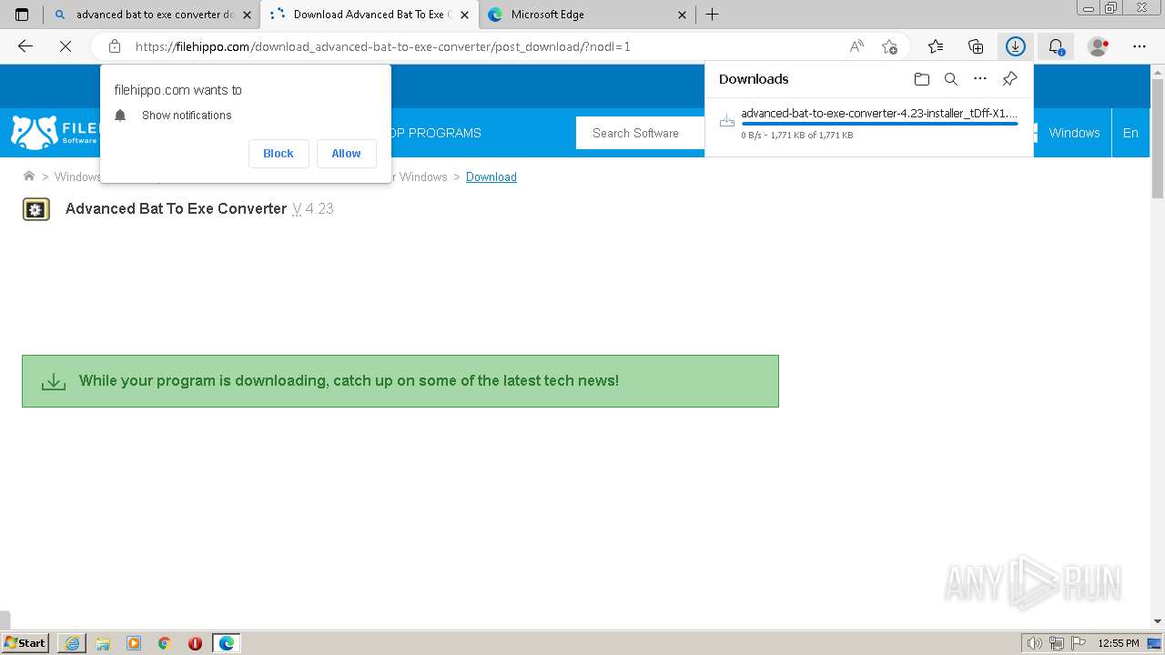1165x655 pixels.
Task: Toggle the Downloads toolbar button
Action: point(1016,46)
